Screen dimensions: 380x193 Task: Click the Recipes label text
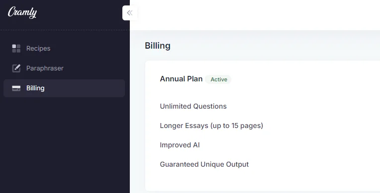tap(38, 48)
